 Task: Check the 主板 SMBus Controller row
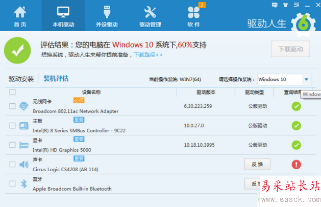tap(12, 125)
